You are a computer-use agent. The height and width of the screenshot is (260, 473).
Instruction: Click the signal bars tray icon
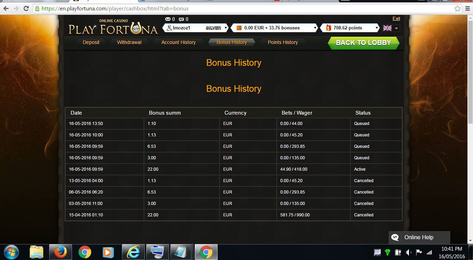point(429,252)
